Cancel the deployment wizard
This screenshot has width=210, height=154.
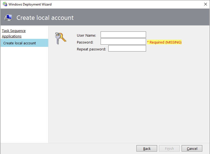click(192, 148)
